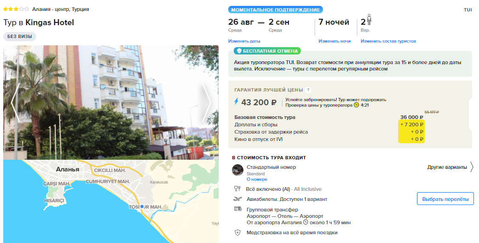Open 'Изменить даты' link
479x243 pixels.
point(244,41)
